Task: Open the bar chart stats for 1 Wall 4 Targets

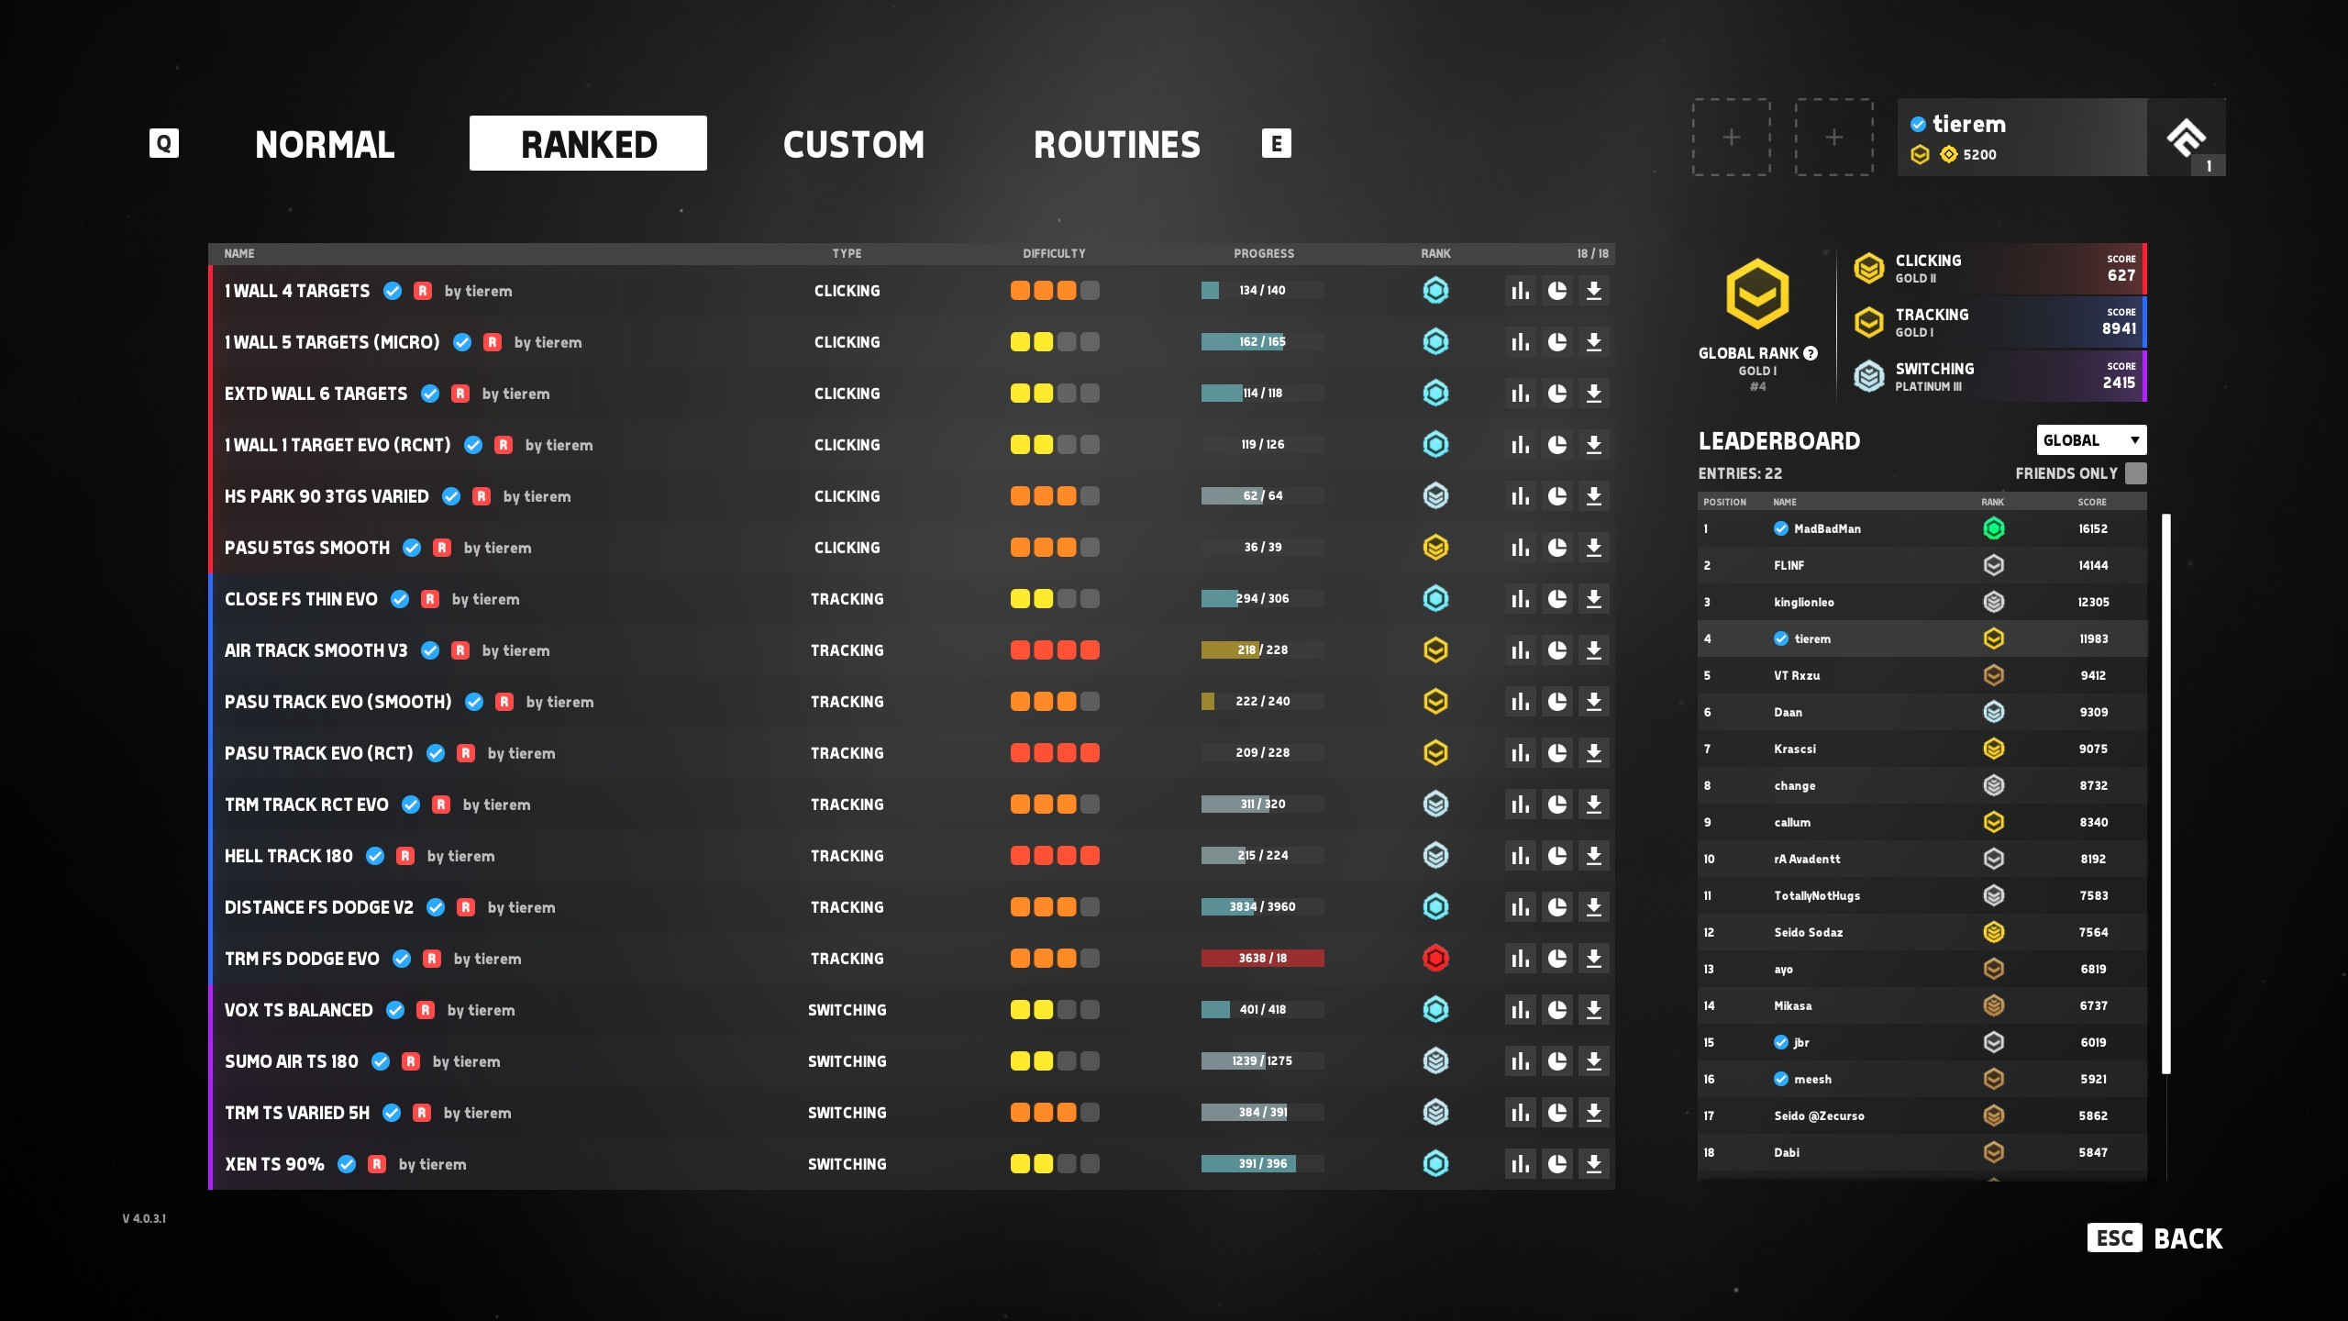Action: 1520,291
